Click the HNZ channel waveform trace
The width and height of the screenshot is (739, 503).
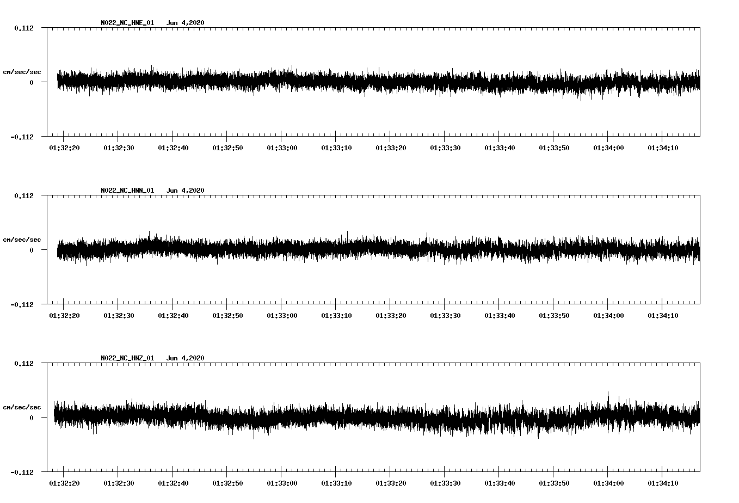tap(377, 416)
